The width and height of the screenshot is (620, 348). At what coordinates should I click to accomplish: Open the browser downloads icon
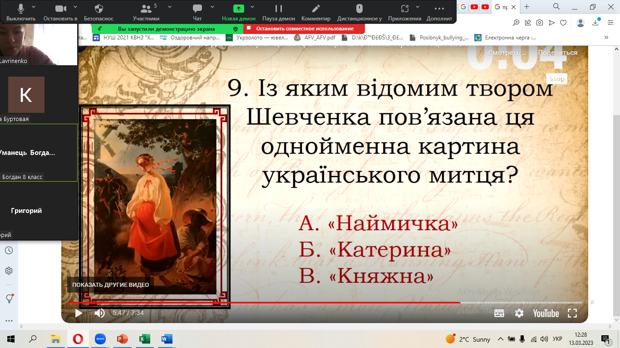point(596,23)
